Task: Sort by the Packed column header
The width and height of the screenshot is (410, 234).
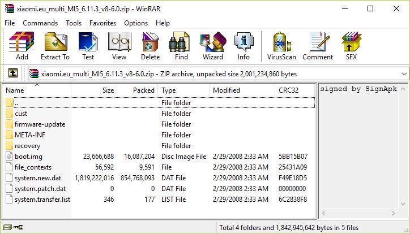Action: pos(138,90)
